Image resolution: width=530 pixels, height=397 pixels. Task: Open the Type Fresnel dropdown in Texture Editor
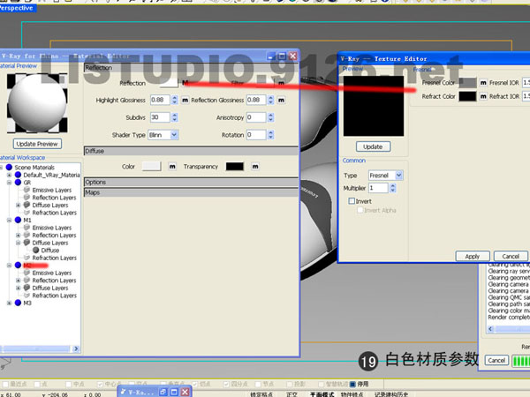399,176
